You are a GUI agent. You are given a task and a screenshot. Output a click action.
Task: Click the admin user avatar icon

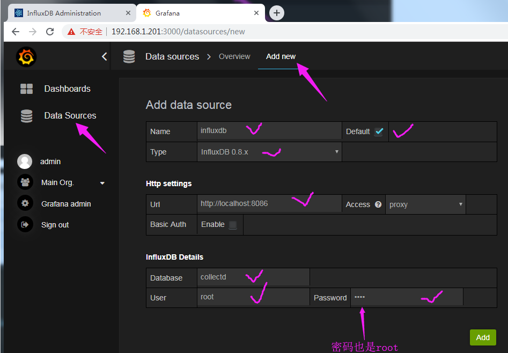25,161
